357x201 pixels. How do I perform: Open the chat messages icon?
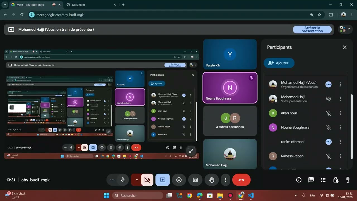click(x=311, y=180)
